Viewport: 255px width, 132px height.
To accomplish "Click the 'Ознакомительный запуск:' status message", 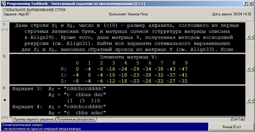I will (23, 125).
